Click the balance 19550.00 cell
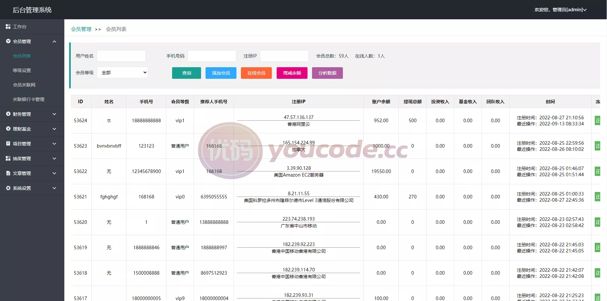This screenshot has height=301, width=607. [x=381, y=171]
